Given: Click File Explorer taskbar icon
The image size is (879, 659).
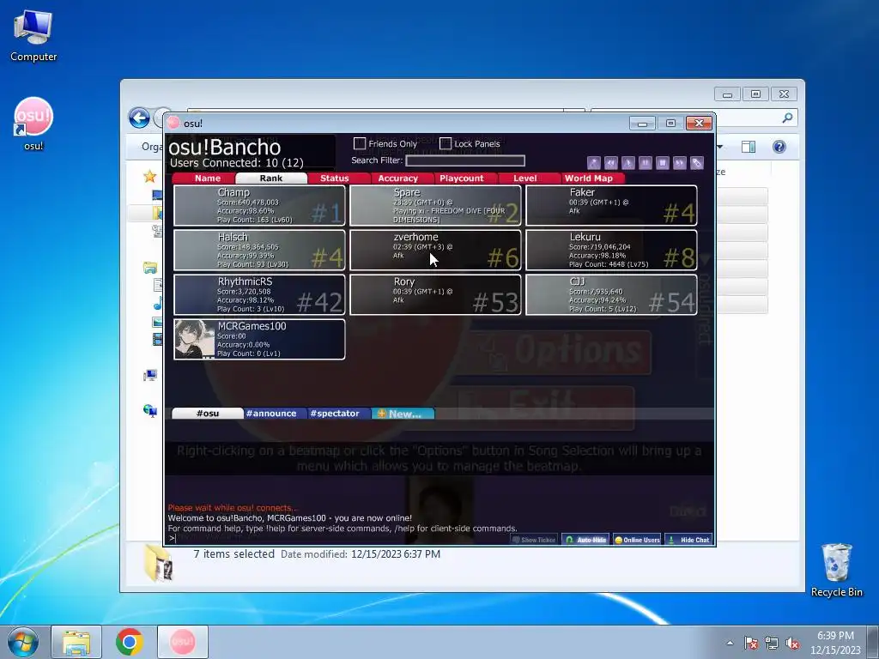Looking at the screenshot, I should tap(76, 642).
